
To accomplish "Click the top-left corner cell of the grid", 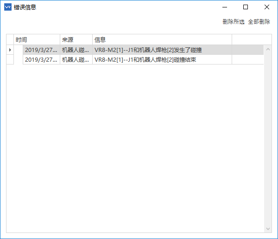I will (x=10, y=39).
